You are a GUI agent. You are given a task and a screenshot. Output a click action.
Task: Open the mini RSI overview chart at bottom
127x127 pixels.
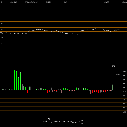[63, 122]
